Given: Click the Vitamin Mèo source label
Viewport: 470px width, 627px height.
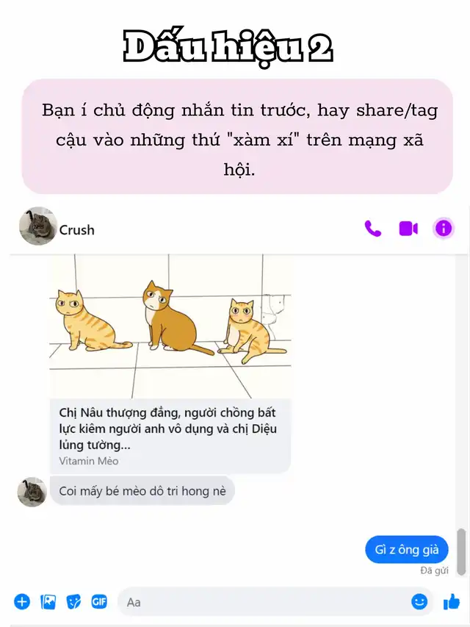Looking at the screenshot, I should pos(89,461).
